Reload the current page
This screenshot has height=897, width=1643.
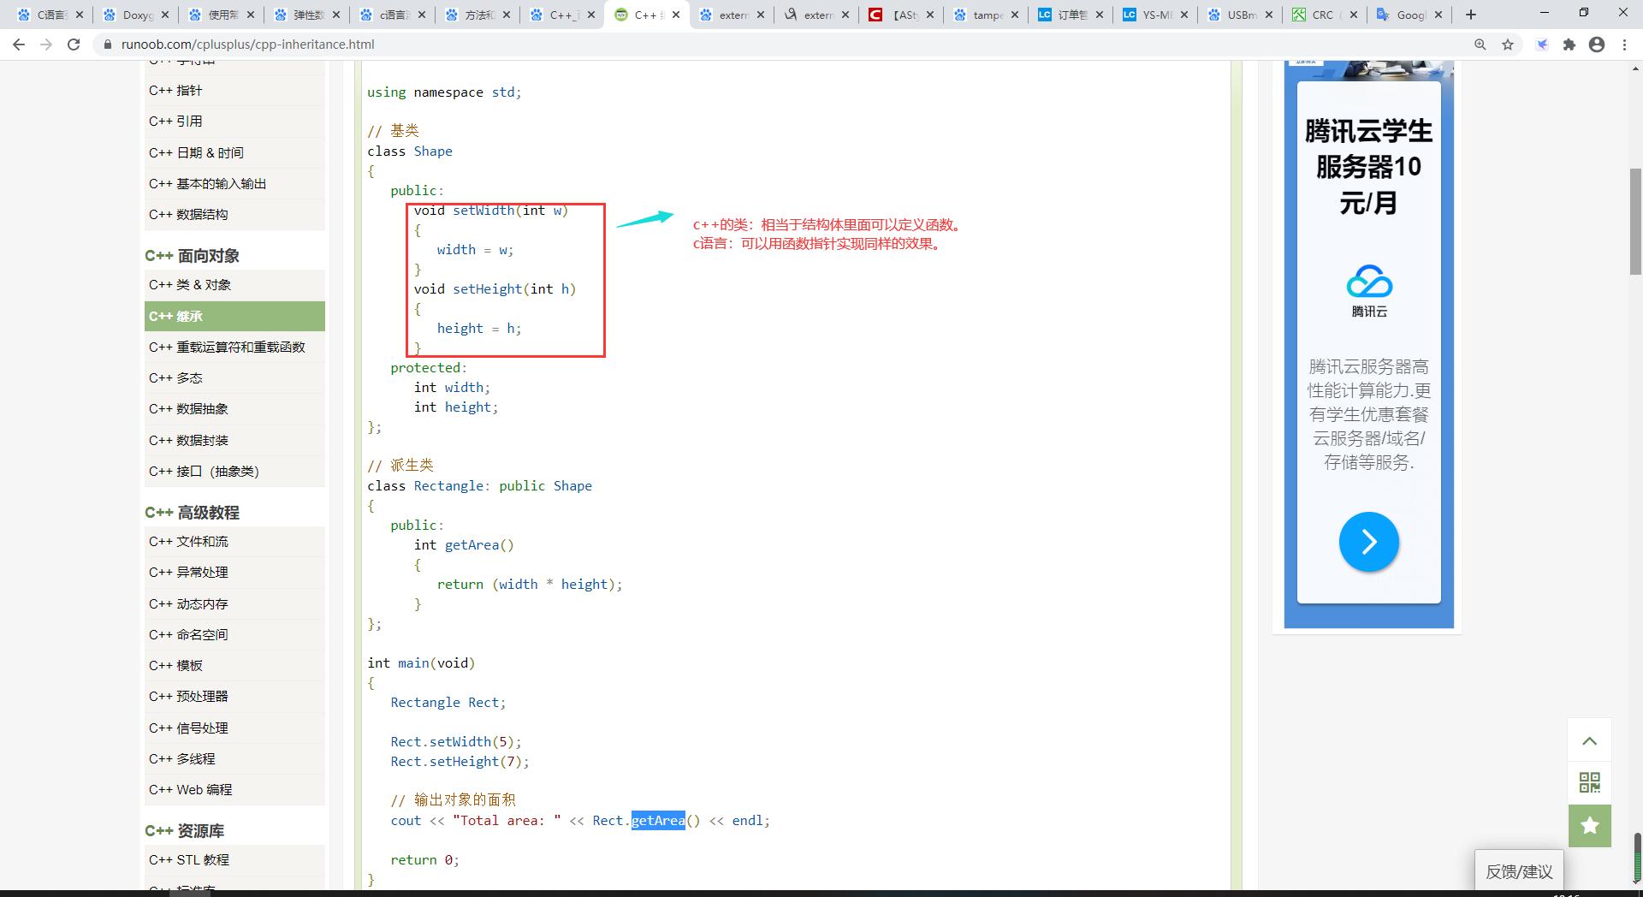click(x=74, y=45)
